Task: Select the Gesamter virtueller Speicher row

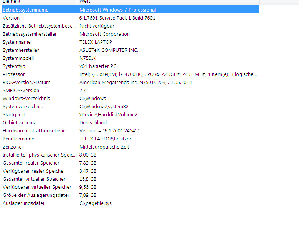Action: point(131,179)
